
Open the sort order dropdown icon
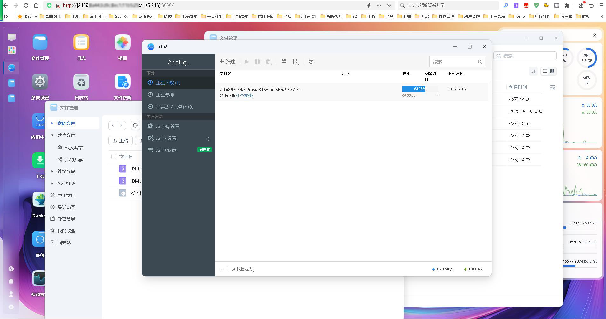pos(296,62)
